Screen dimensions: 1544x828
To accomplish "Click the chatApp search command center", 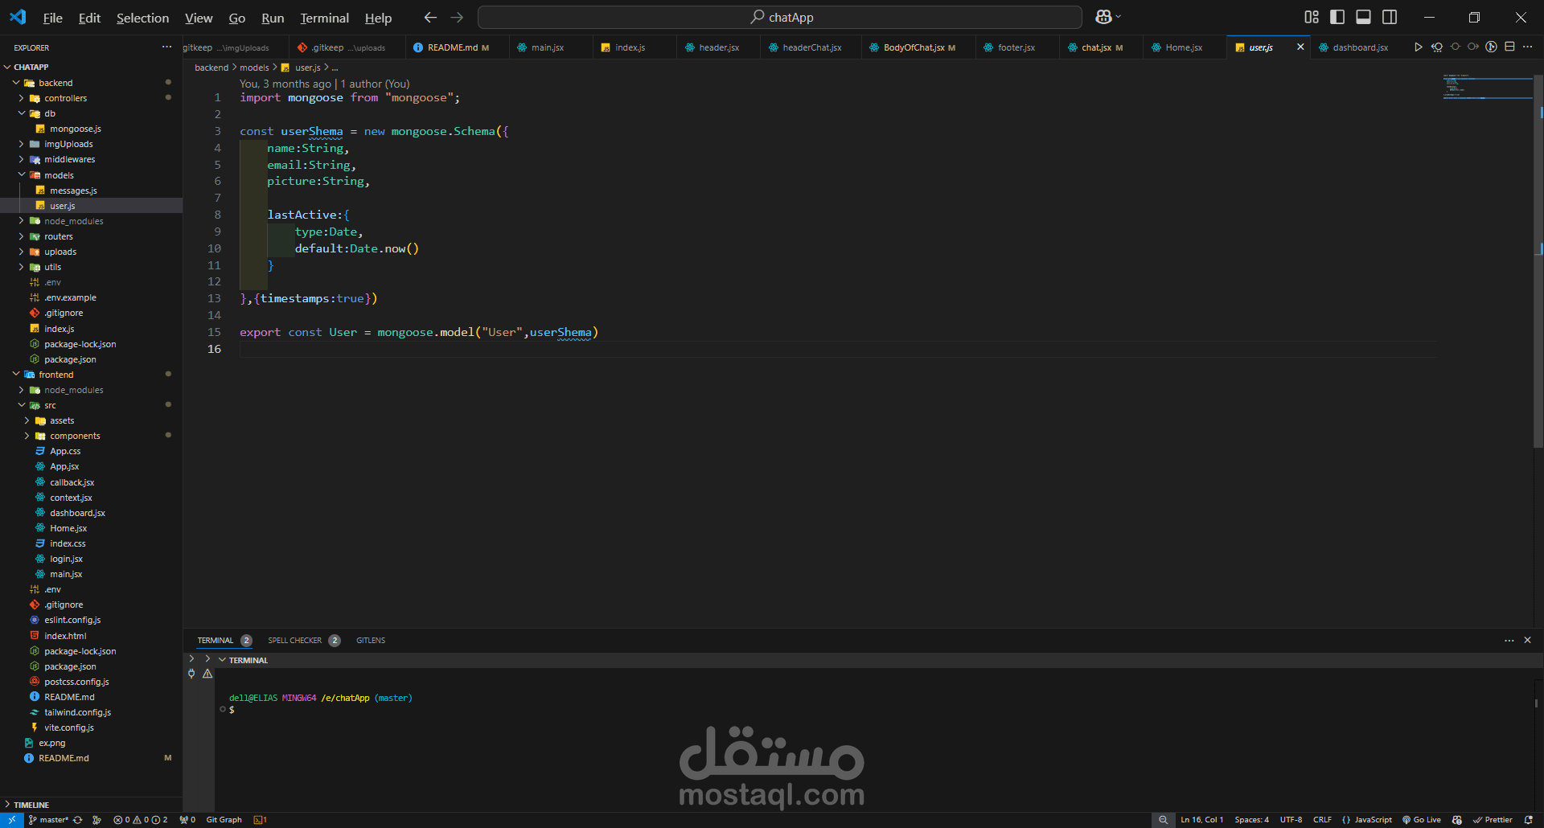I will pos(779,17).
